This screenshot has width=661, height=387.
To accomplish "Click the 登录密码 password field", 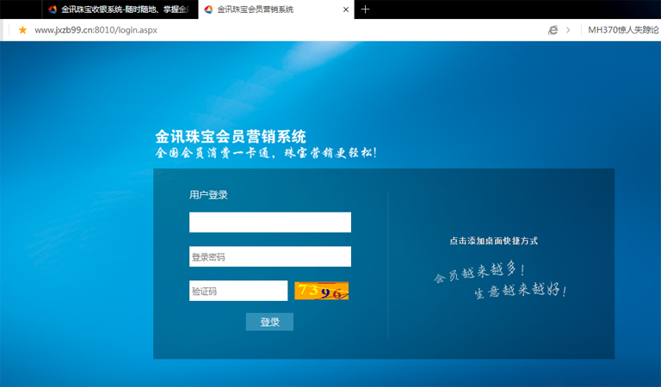I will pyautogui.click(x=269, y=256).
